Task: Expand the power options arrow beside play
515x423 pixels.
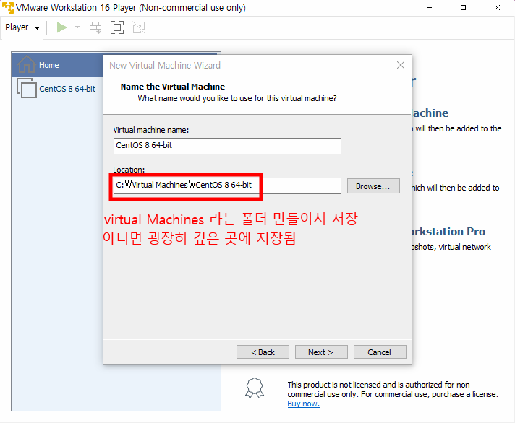Action: click(77, 27)
